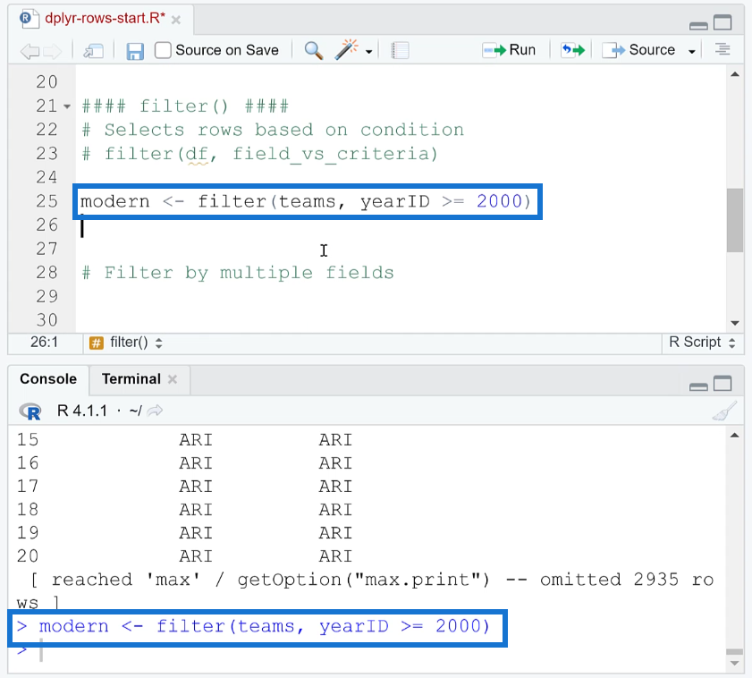
Task: Open Find/Replace with the magnifier icon
Action: pos(313,50)
